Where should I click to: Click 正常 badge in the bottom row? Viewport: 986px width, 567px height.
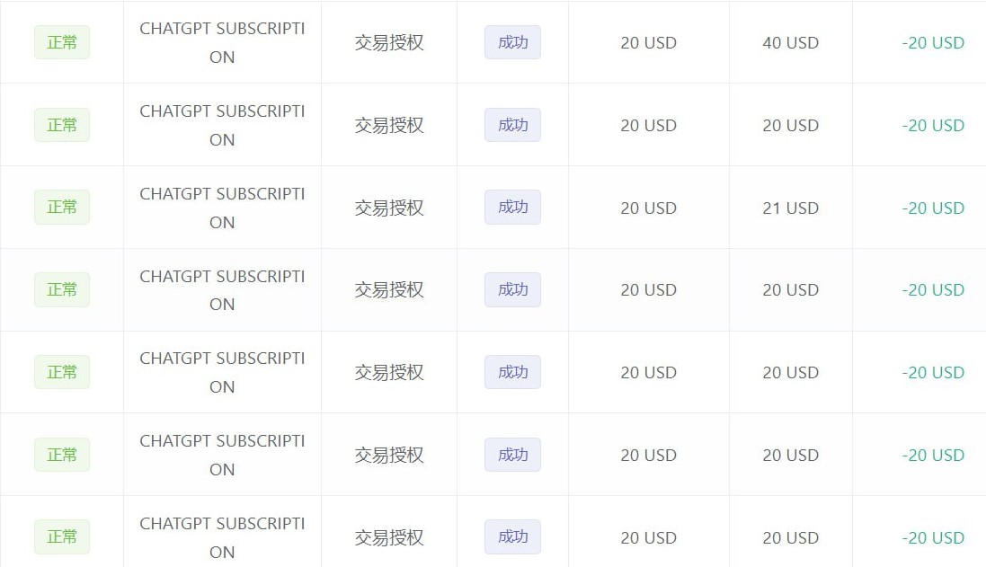point(62,537)
